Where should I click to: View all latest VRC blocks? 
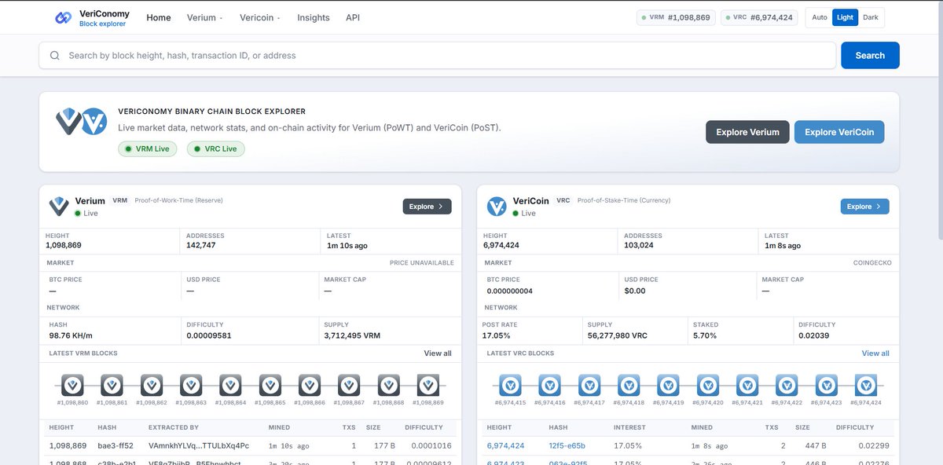tap(875, 353)
